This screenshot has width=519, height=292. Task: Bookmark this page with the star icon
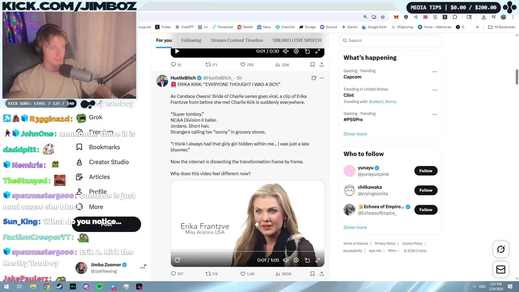tap(383, 17)
